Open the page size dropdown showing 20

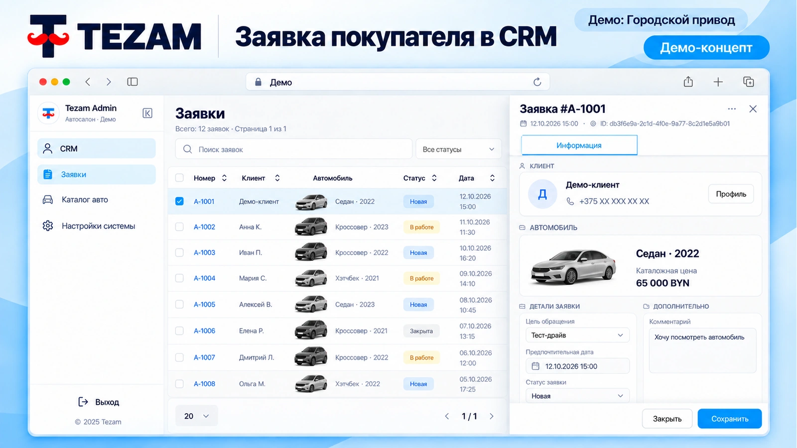(196, 416)
